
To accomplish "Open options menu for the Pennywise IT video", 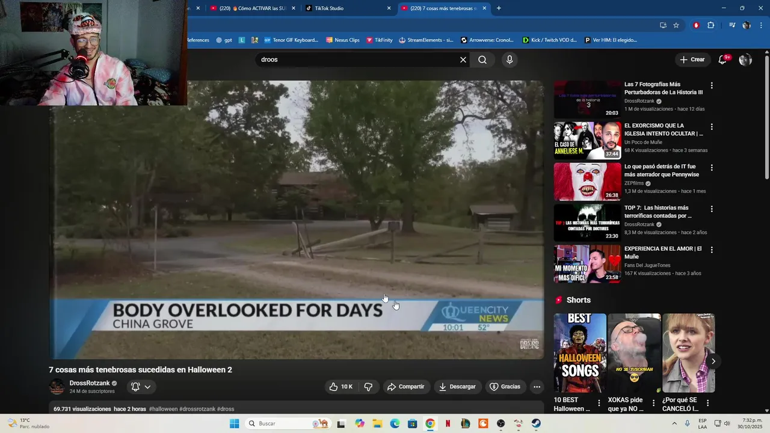I will (712, 168).
